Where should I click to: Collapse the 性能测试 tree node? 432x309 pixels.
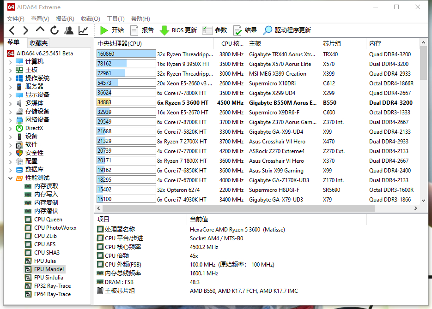pos(10,178)
